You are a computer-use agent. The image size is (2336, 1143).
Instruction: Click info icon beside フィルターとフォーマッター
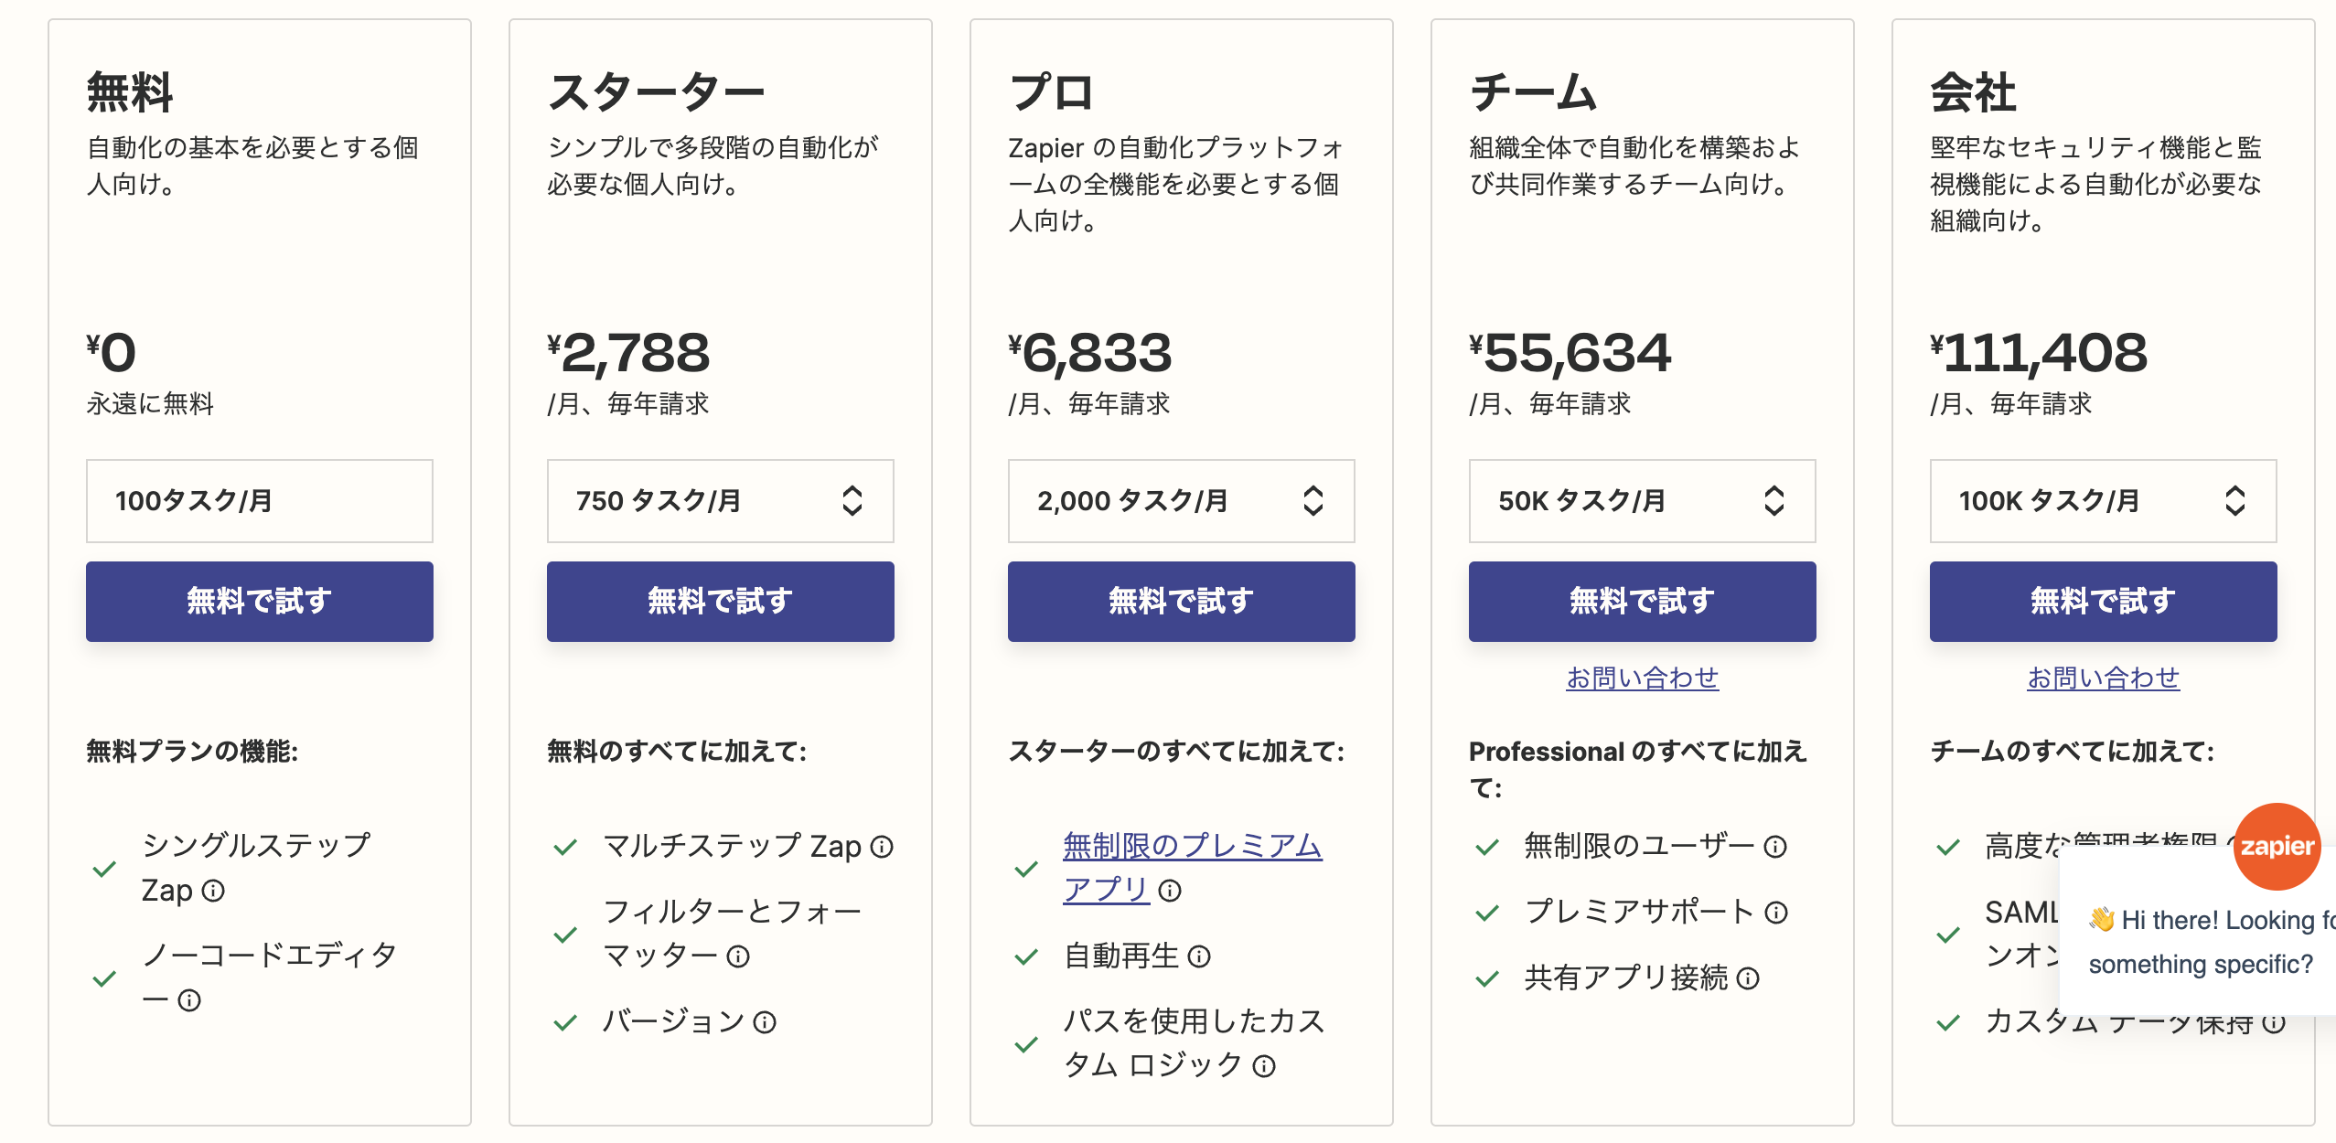[x=739, y=957]
